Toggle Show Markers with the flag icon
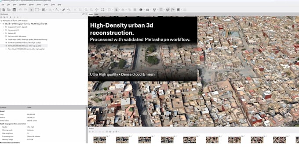 [x=173, y=10]
